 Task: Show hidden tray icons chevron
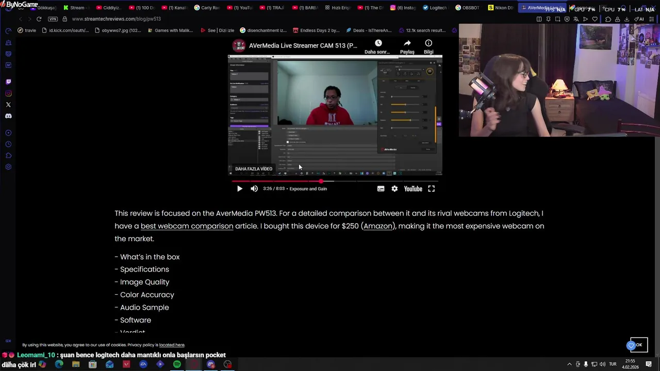pos(569,364)
